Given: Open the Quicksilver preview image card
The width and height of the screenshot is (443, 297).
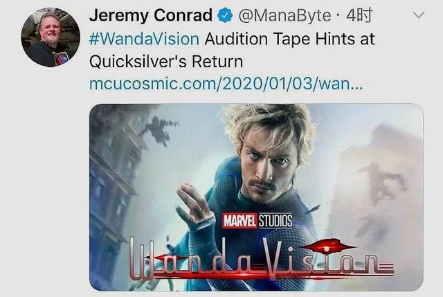Looking at the screenshot, I should [256, 197].
